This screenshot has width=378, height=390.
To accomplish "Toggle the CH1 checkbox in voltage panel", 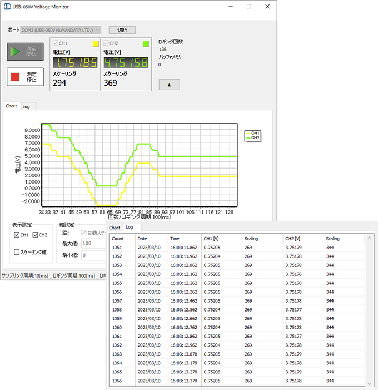I will tap(56, 43).
